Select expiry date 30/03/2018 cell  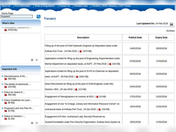pyautogui.click(x=161, y=48)
